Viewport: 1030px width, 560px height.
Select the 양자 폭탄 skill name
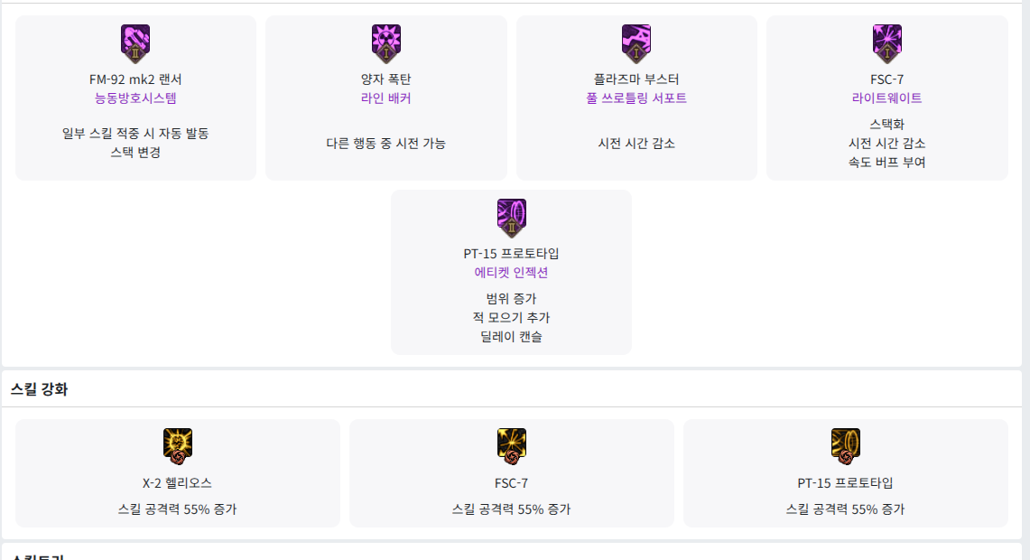[385, 79]
